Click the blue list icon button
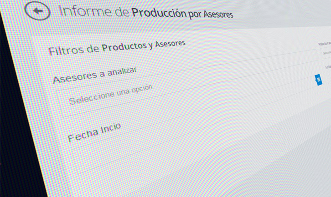 [x=318, y=80]
